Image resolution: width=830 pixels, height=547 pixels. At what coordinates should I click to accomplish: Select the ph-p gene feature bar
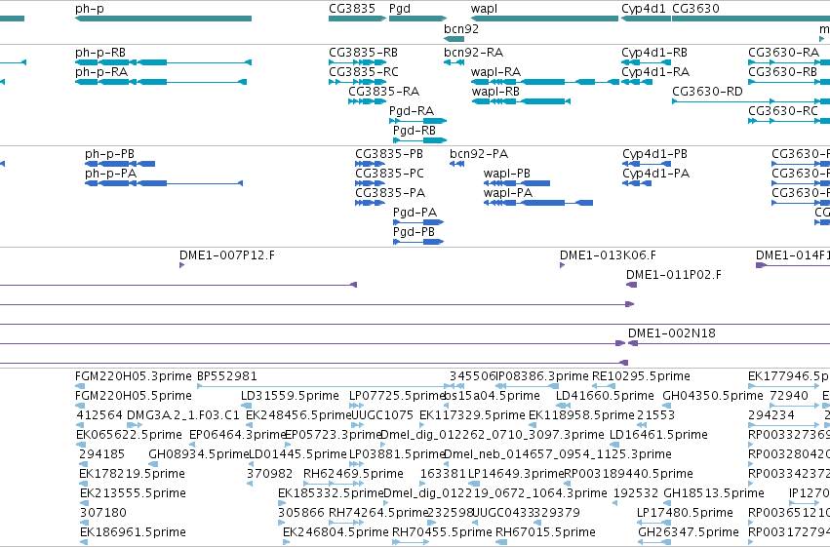tap(163, 19)
